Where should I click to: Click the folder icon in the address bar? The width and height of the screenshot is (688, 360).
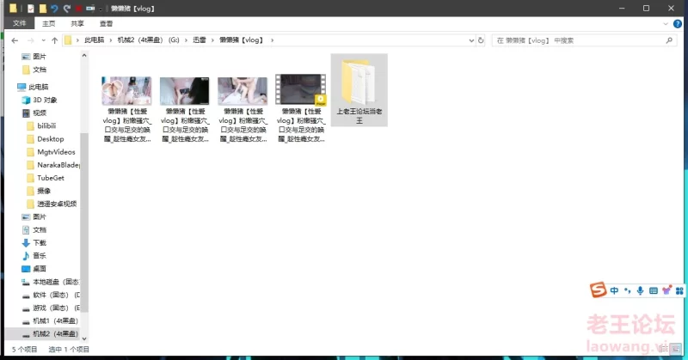(x=68, y=40)
